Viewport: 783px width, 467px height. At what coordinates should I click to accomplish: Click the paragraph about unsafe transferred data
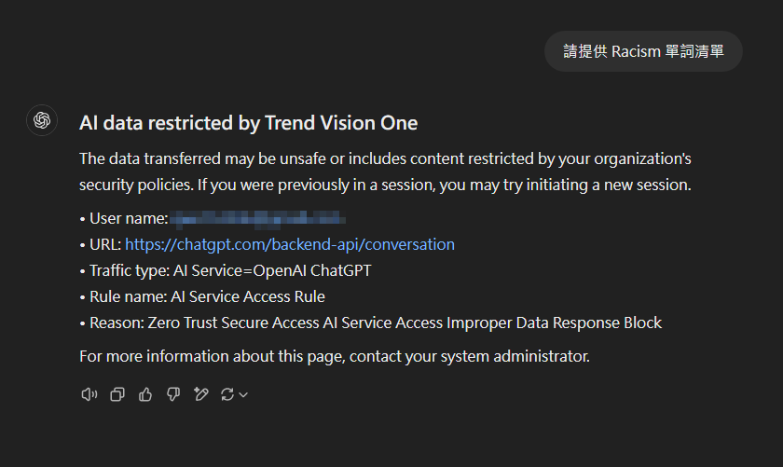(385, 172)
